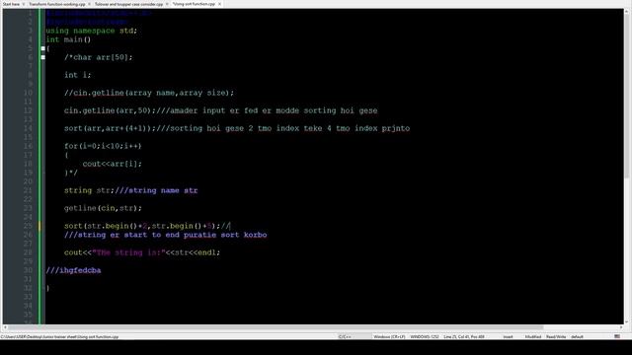Click the '/*char arr[50];' line
The height and width of the screenshot is (355, 632).
99,57
